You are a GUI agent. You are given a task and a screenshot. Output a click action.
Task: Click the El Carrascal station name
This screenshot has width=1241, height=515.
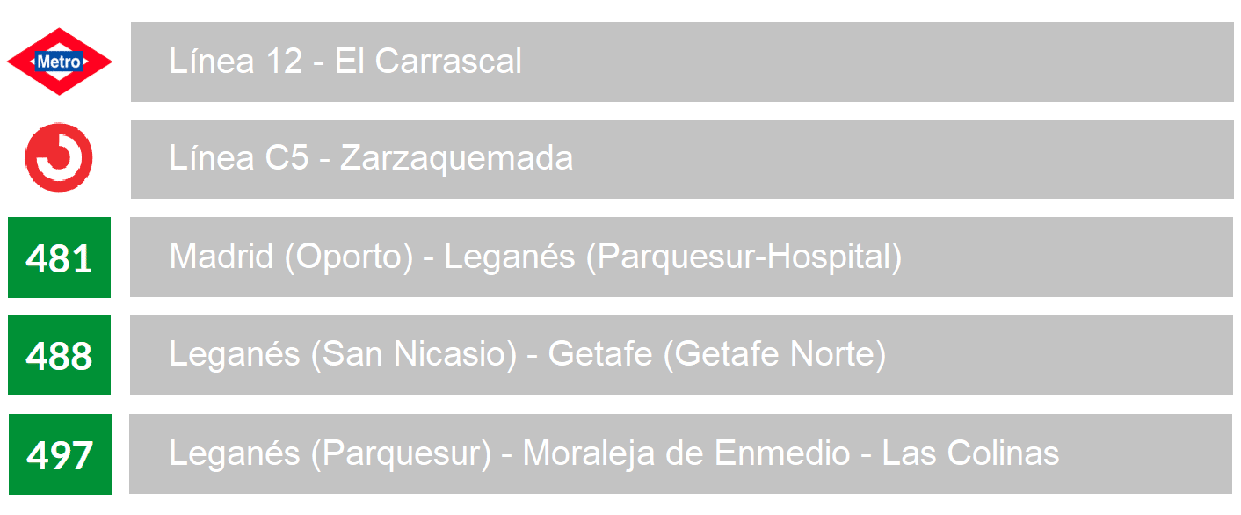pyautogui.click(x=428, y=62)
